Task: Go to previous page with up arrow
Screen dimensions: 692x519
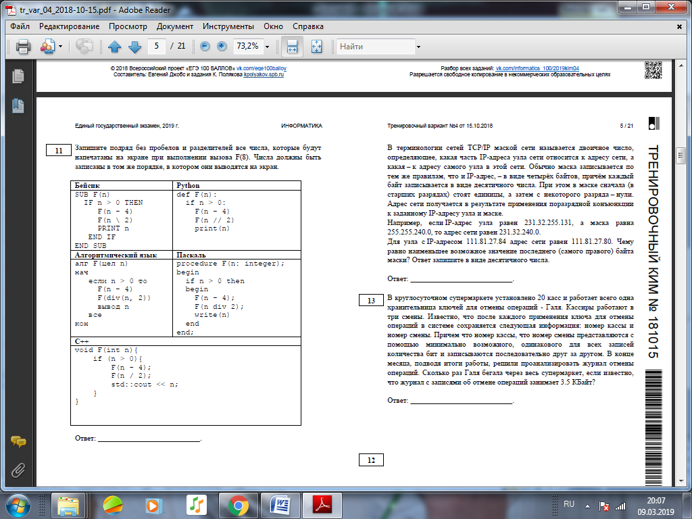Action: pos(115,47)
